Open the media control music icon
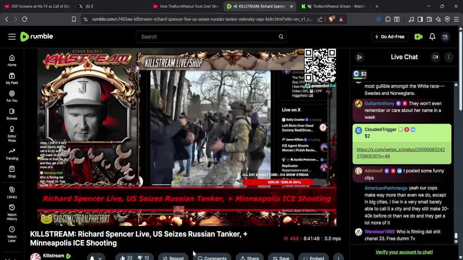463x260 pixels. click(x=411, y=19)
